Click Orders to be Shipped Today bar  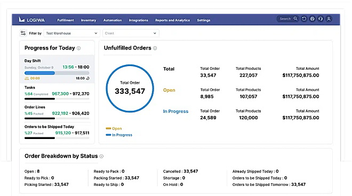point(57,138)
